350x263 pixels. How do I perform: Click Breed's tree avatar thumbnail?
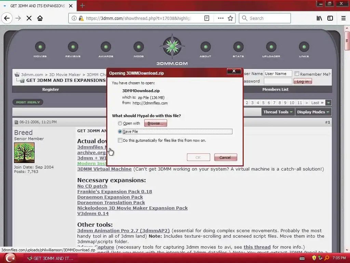click(24, 153)
